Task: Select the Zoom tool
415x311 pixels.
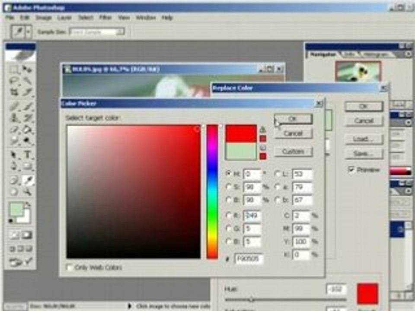Action: 27,192
